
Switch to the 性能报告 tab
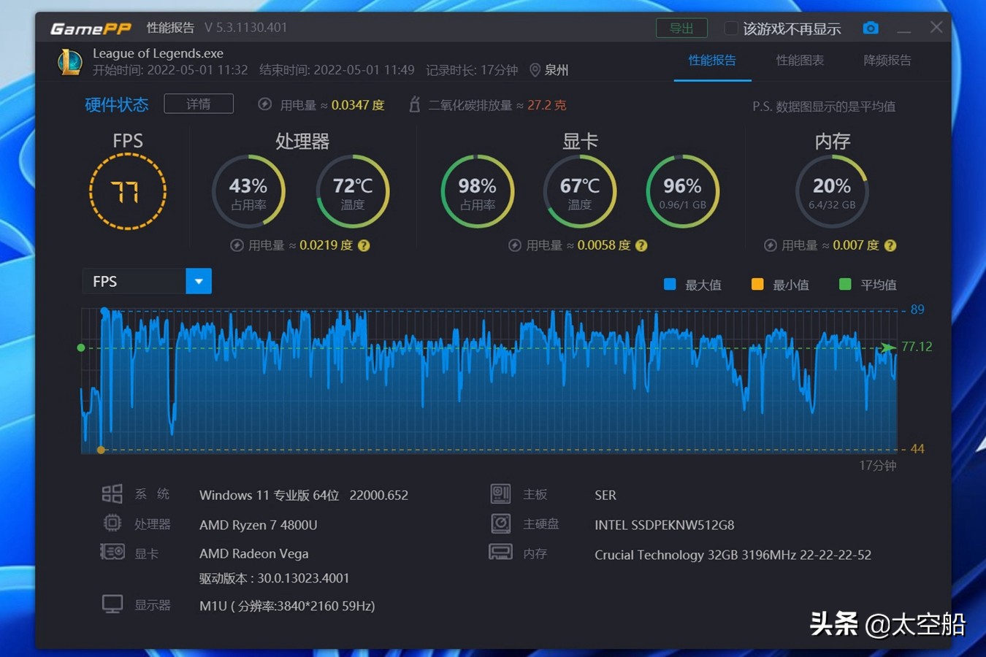(712, 61)
